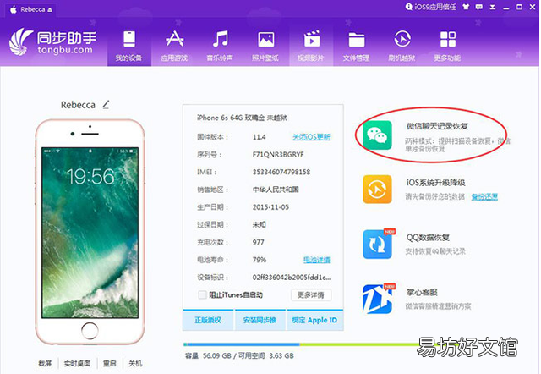
Task: Click the capacity 56.09 GB text
Action: tap(218, 355)
